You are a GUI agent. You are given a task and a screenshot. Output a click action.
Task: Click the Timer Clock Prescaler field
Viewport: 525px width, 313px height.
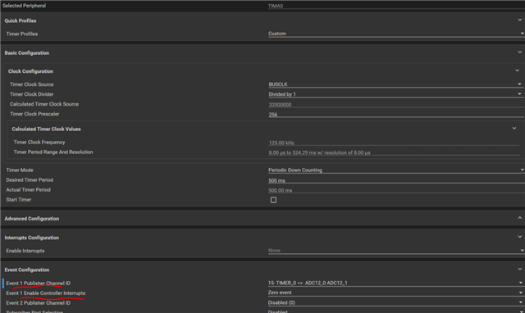(395, 115)
